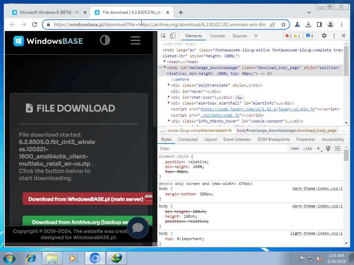Expand the chat-icon div node

click(169, 97)
